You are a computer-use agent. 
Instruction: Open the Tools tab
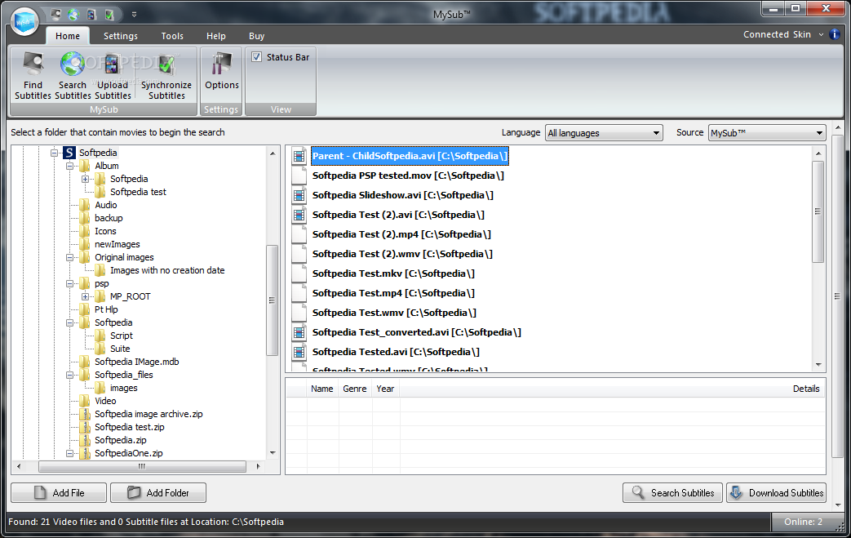tap(172, 36)
